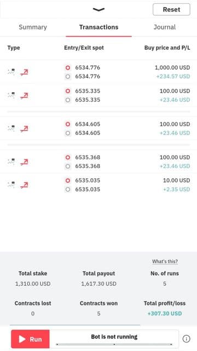Click the rise arrow icon for 6534.605 trade
197x351 pixels.
pyautogui.click(x=24, y=129)
